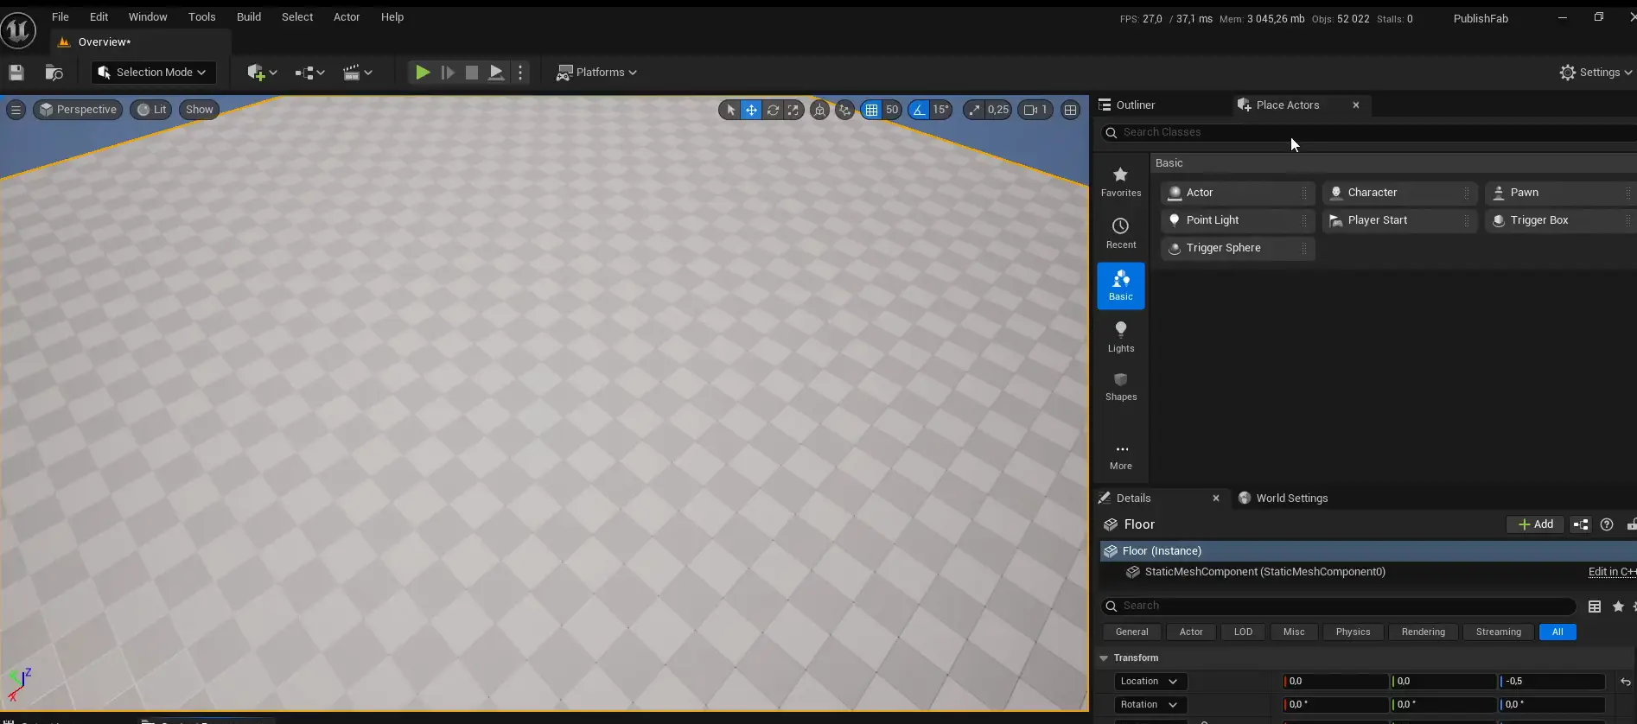Select the rotate transform gizmo tool

(773, 110)
